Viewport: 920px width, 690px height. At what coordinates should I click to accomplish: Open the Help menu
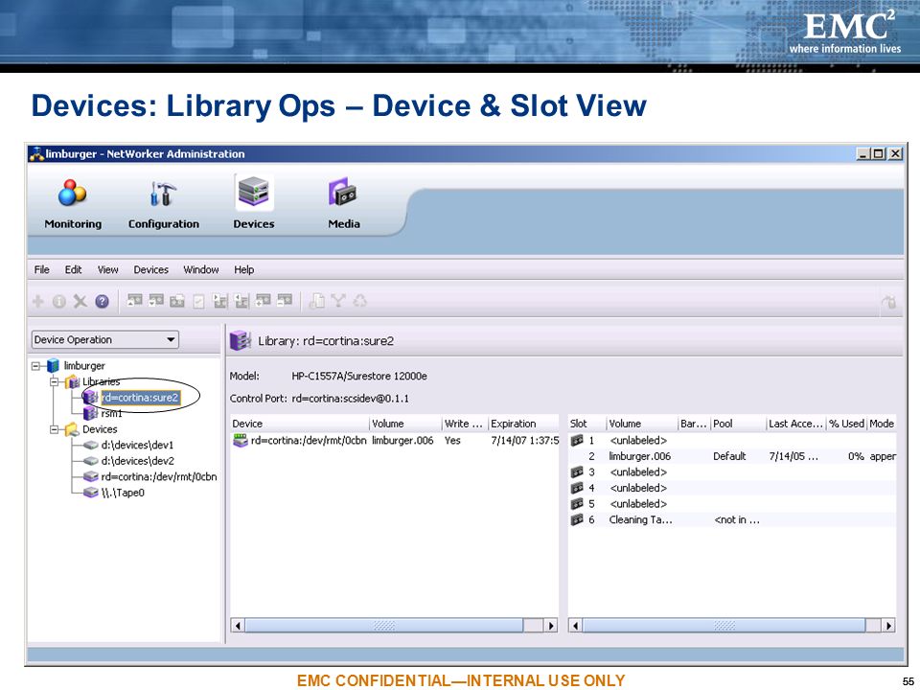pos(244,270)
